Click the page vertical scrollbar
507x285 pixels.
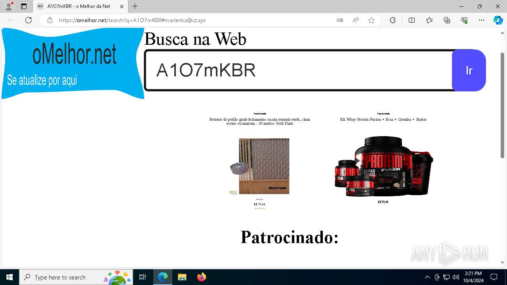pos(503,105)
